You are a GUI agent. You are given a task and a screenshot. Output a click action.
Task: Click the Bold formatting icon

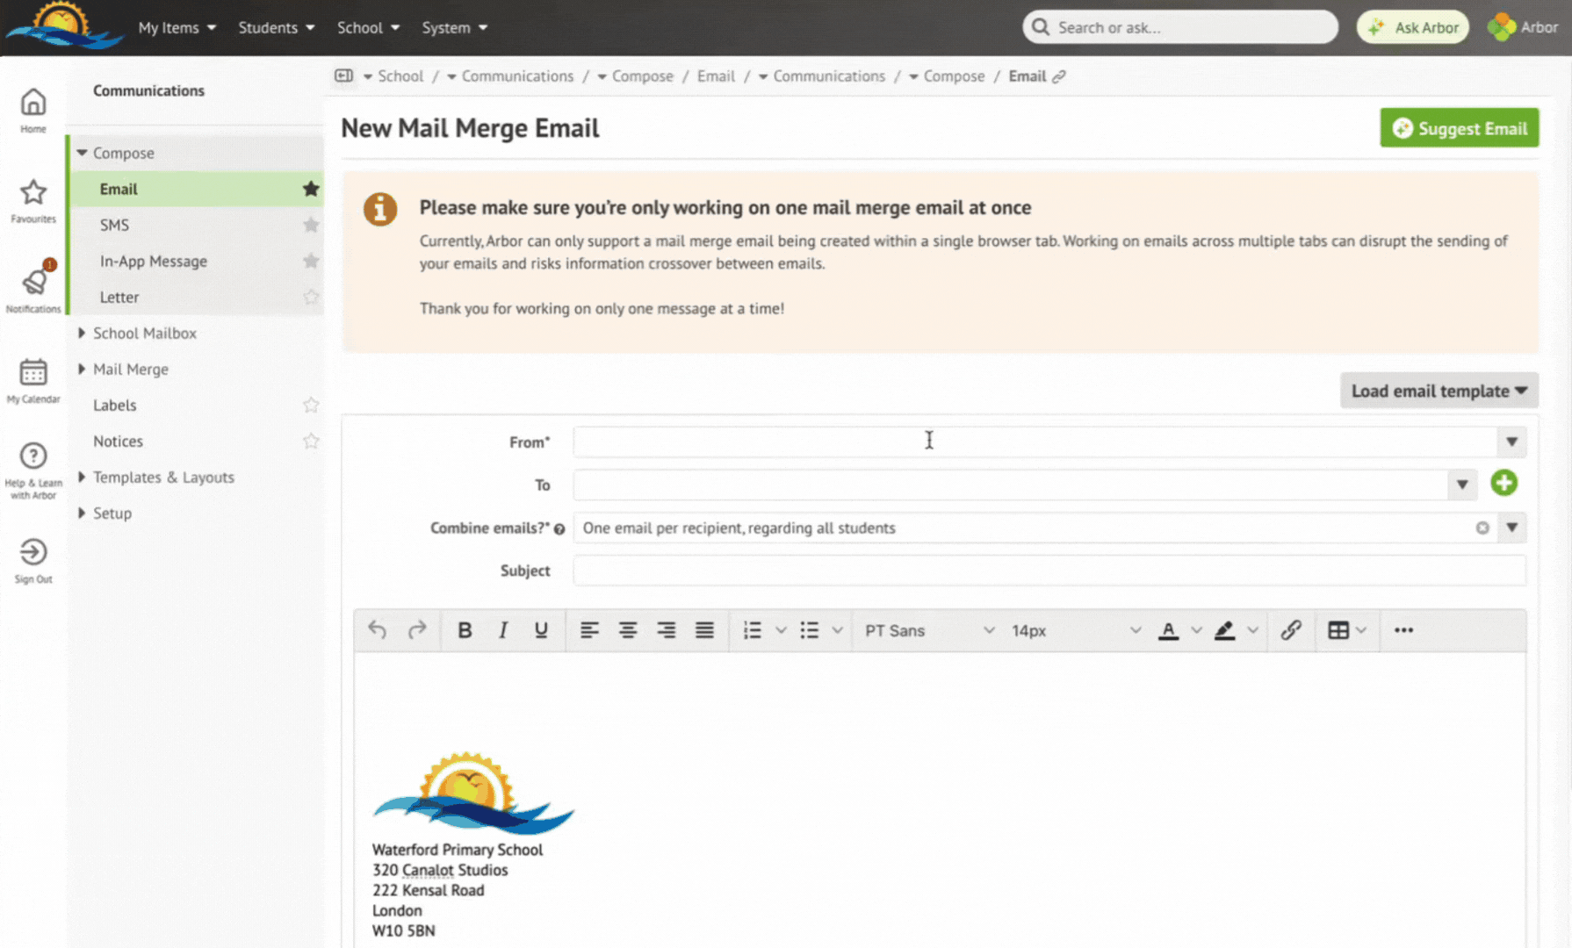point(465,630)
